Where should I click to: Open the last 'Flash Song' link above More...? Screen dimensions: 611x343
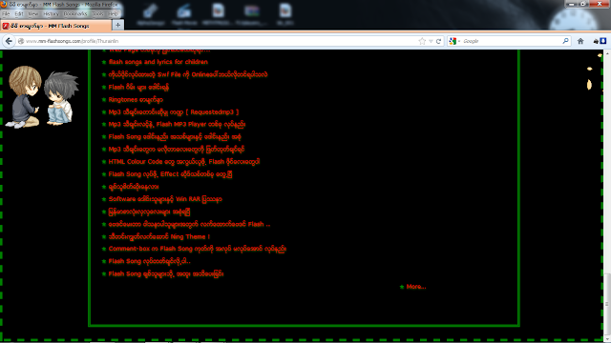coord(165,273)
